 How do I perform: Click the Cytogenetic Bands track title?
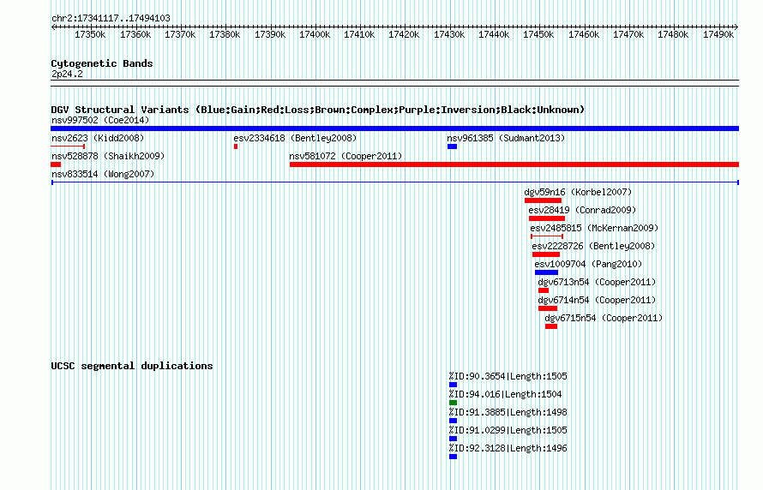click(102, 63)
